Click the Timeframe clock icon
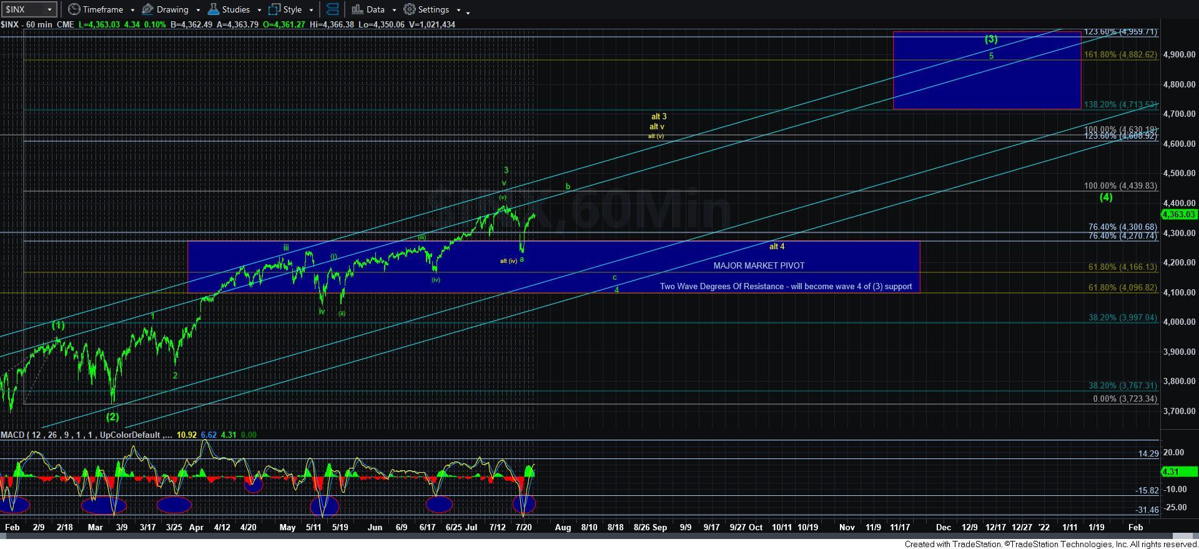The height and width of the screenshot is (549, 1199). point(74,9)
